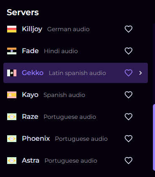Click the purple server list scrollbar thumb
The image size is (155, 177).
(x=154, y=137)
